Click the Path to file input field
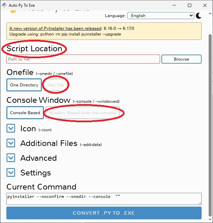Screen dimensions: 213x223 (x=83, y=59)
